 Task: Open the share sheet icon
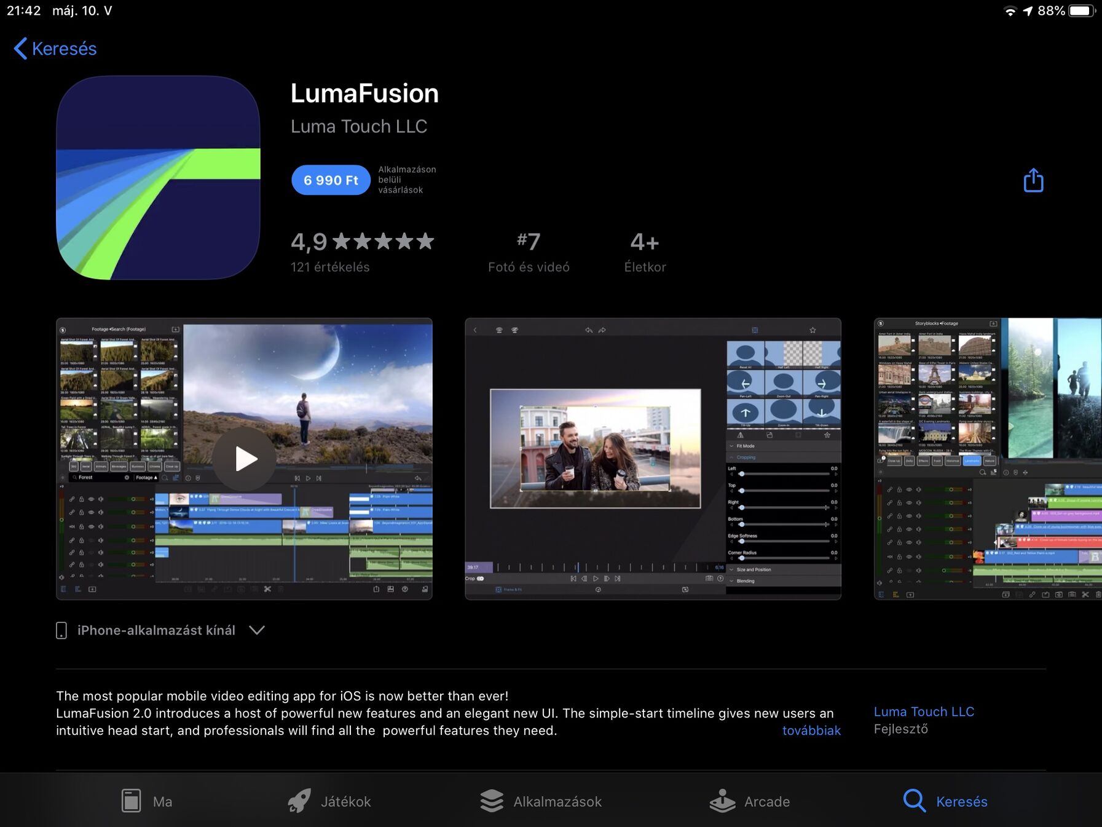(1033, 180)
